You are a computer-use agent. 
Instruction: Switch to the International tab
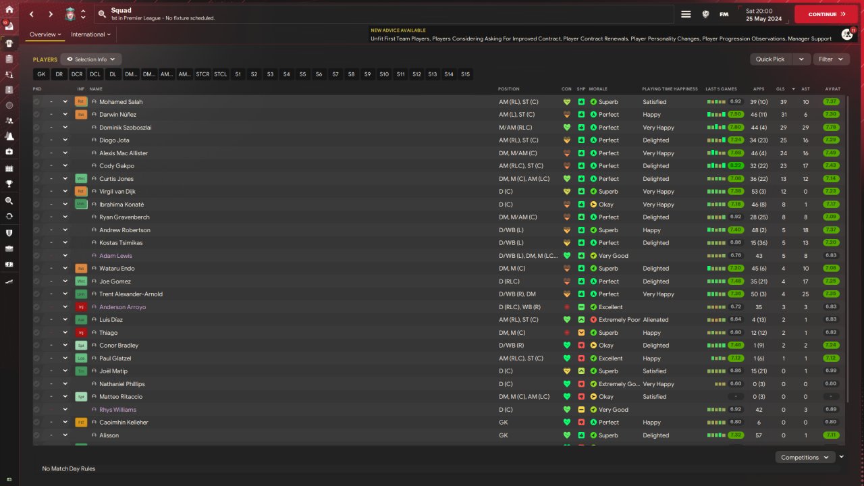(x=90, y=34)
